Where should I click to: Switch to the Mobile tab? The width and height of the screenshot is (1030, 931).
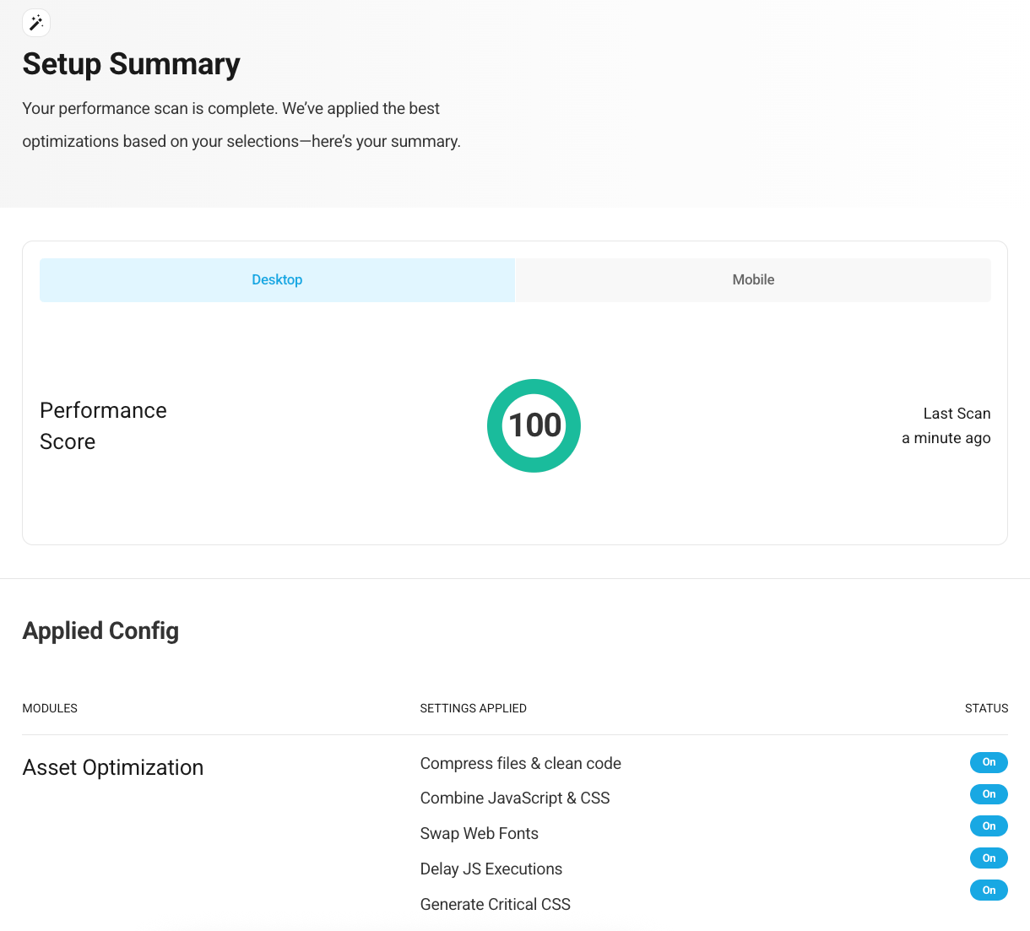coord(753,280)
